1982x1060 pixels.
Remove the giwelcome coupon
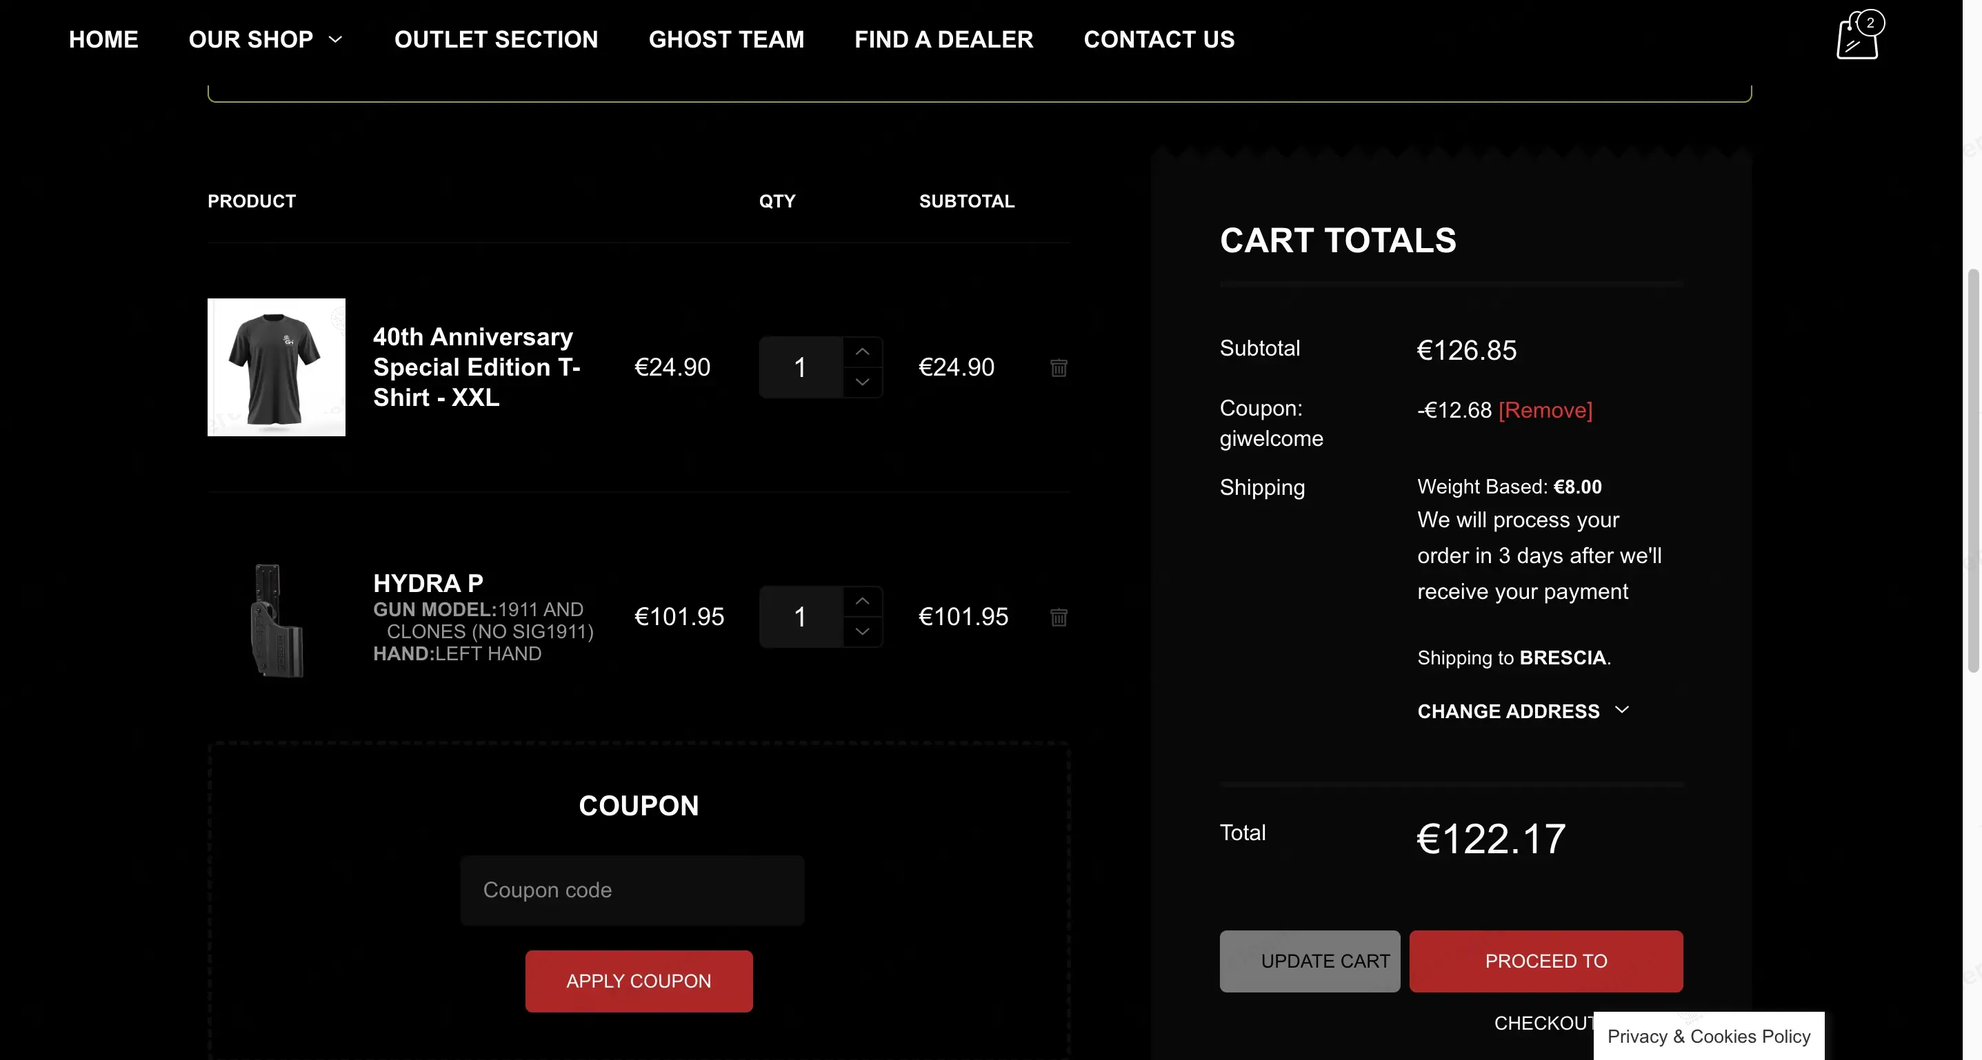tap(1545, 411)
